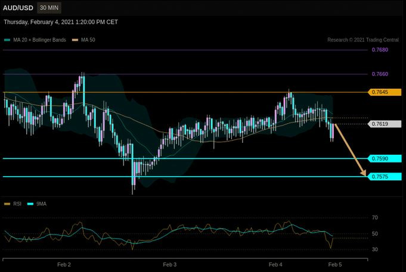
Task: Click the cyan 0.7590 support price tag
Action: tap(385, 158)
